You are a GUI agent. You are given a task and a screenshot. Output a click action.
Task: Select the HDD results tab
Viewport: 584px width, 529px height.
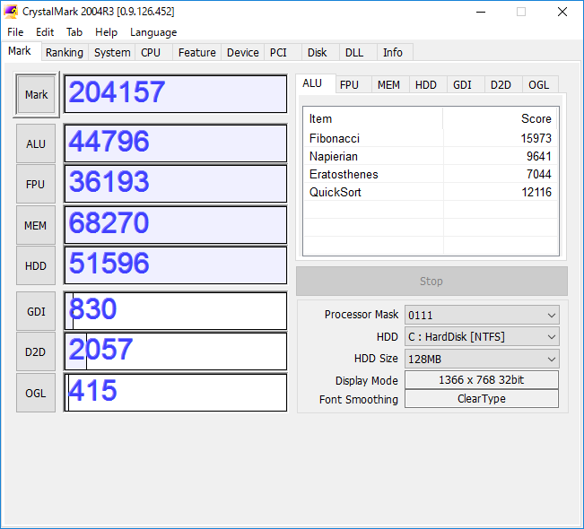[x=426, y=85]
